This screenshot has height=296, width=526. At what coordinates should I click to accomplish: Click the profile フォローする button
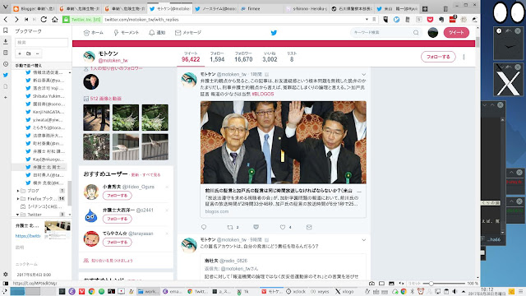(x=438, y=57)
